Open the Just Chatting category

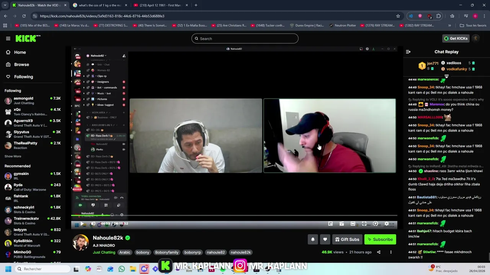coord(104,252)
